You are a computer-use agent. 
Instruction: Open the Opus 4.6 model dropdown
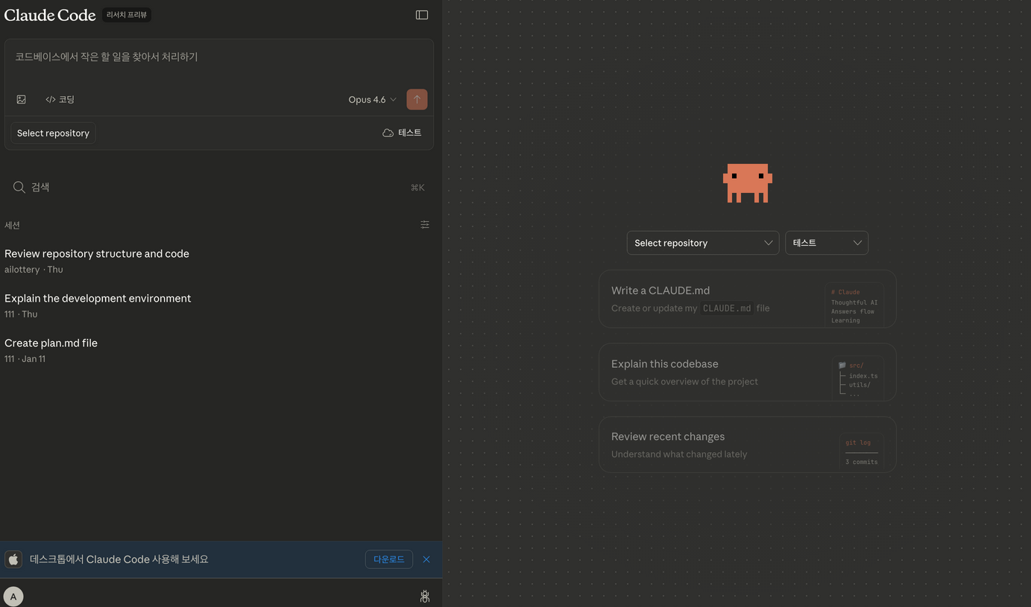[x=372, y=99]
